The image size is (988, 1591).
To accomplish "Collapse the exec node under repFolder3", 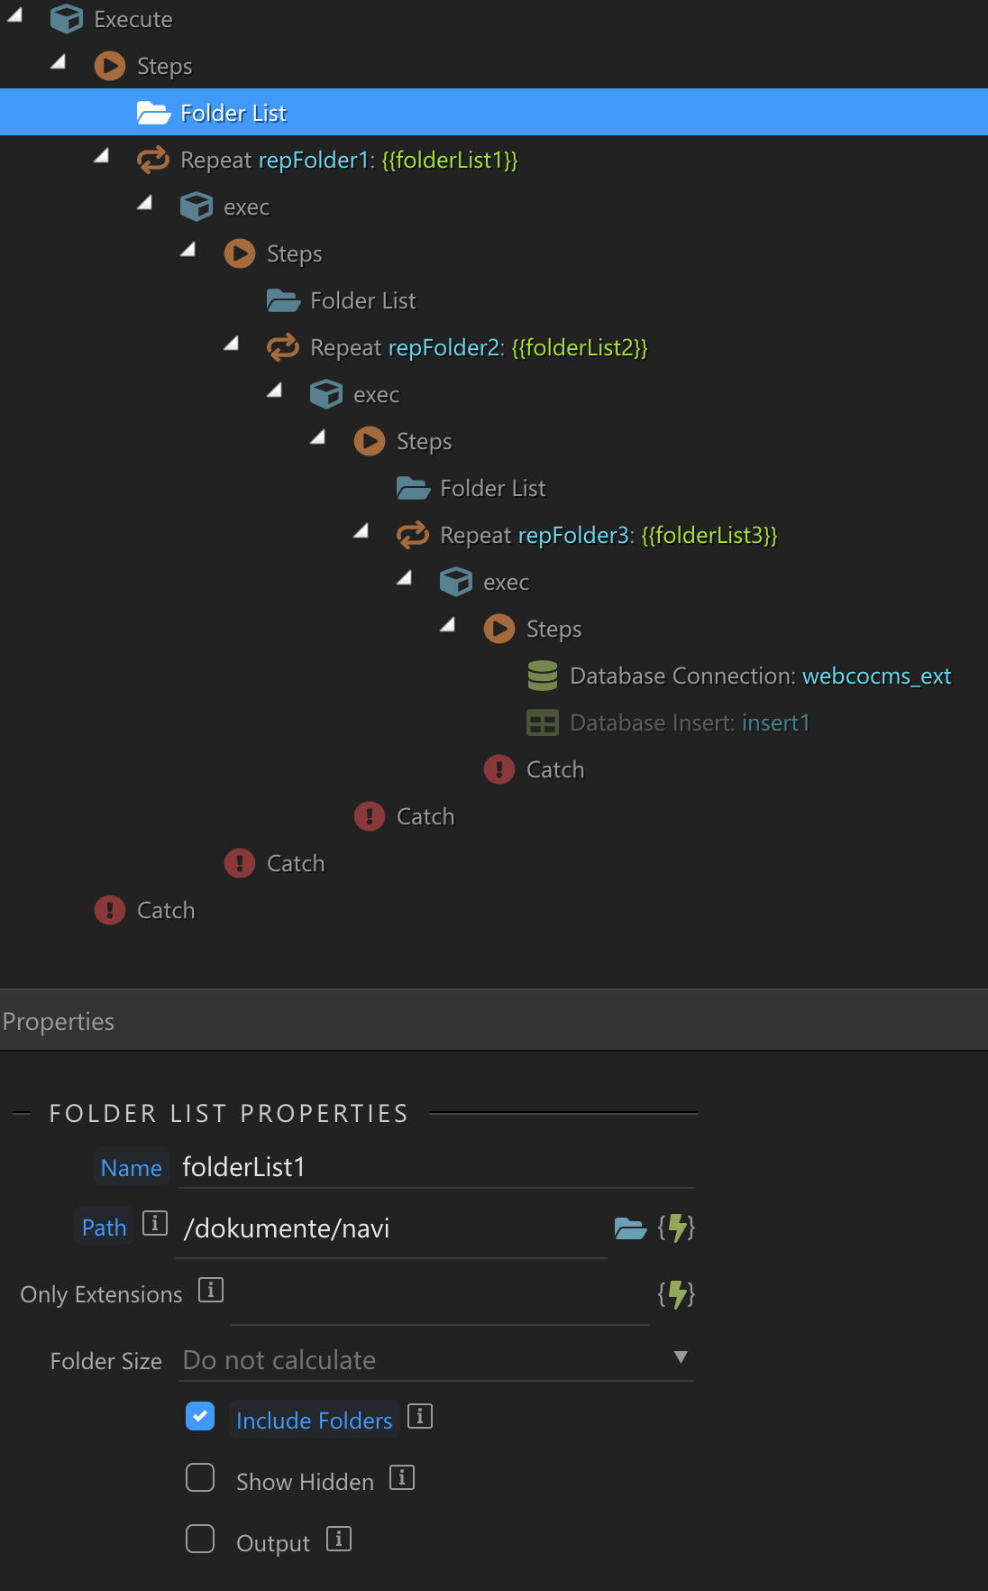I will [404, 578].
